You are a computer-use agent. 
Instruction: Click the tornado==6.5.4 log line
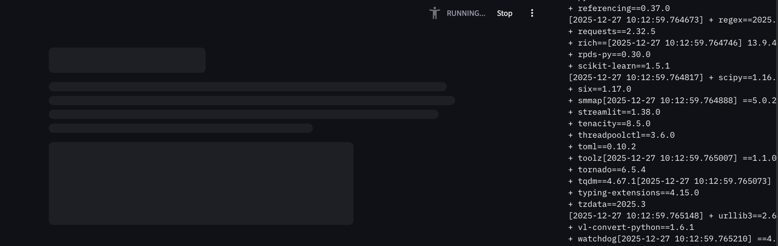[611, 170]
